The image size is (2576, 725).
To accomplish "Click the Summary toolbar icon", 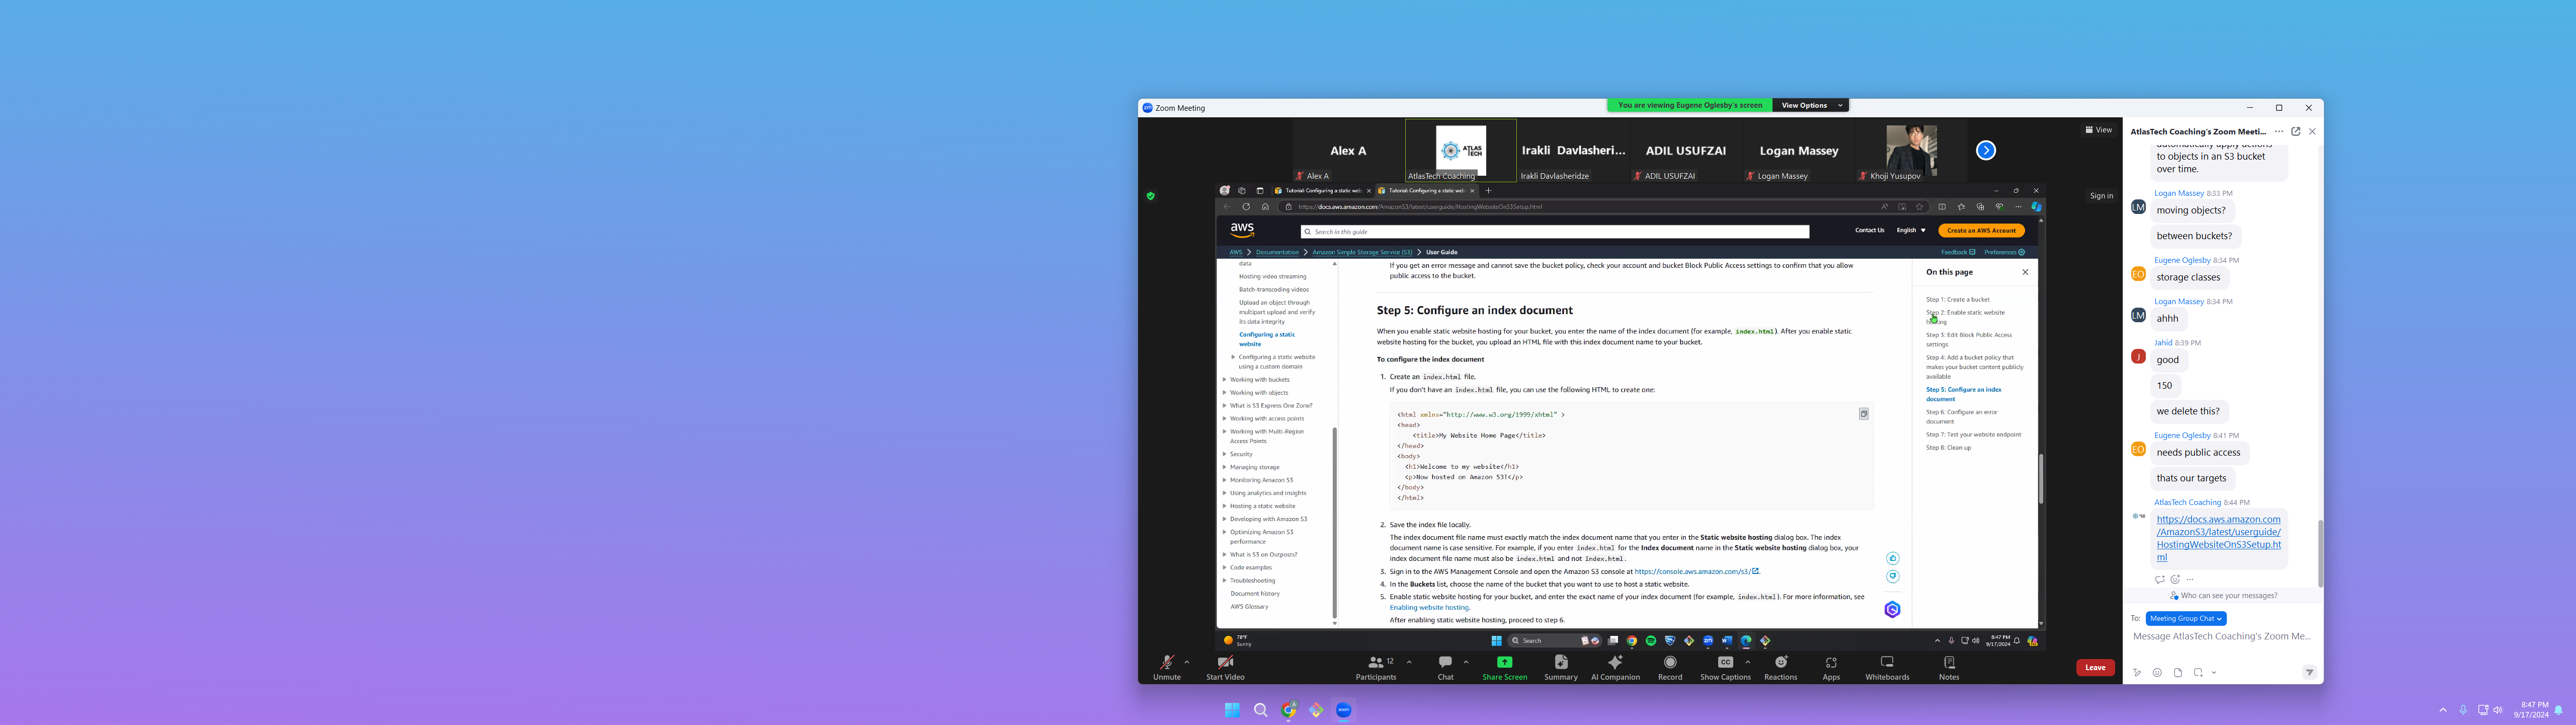I will click(x=1560, y=666).
